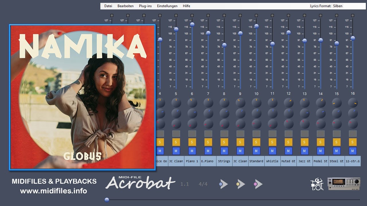Image resolution: width=367 pixels, height=206 pixels.
Task: Click channel 6 red-marked bottom knob
Action: click(x=192, y=124)
